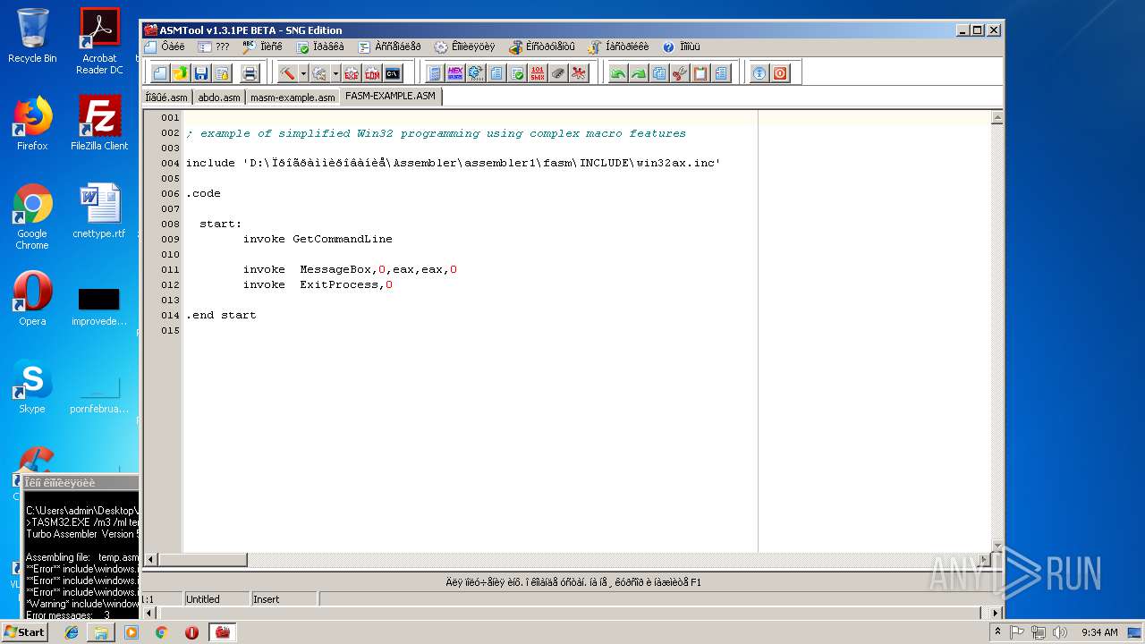Open the menu with the list-page icon
The image size is (1145, 644).
point(389,47)
